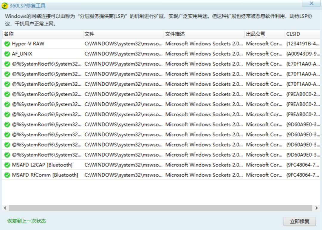
Task: Click the green check icon beside MSAFD RfComm [Bluetooth]
Action: point(7,175)
